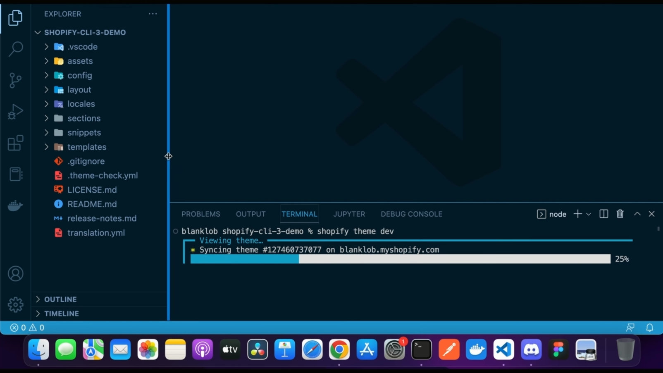Close the terminal panel
Image resolution: width=663 pixels, height=373 pixels.
tap(652, 214)
